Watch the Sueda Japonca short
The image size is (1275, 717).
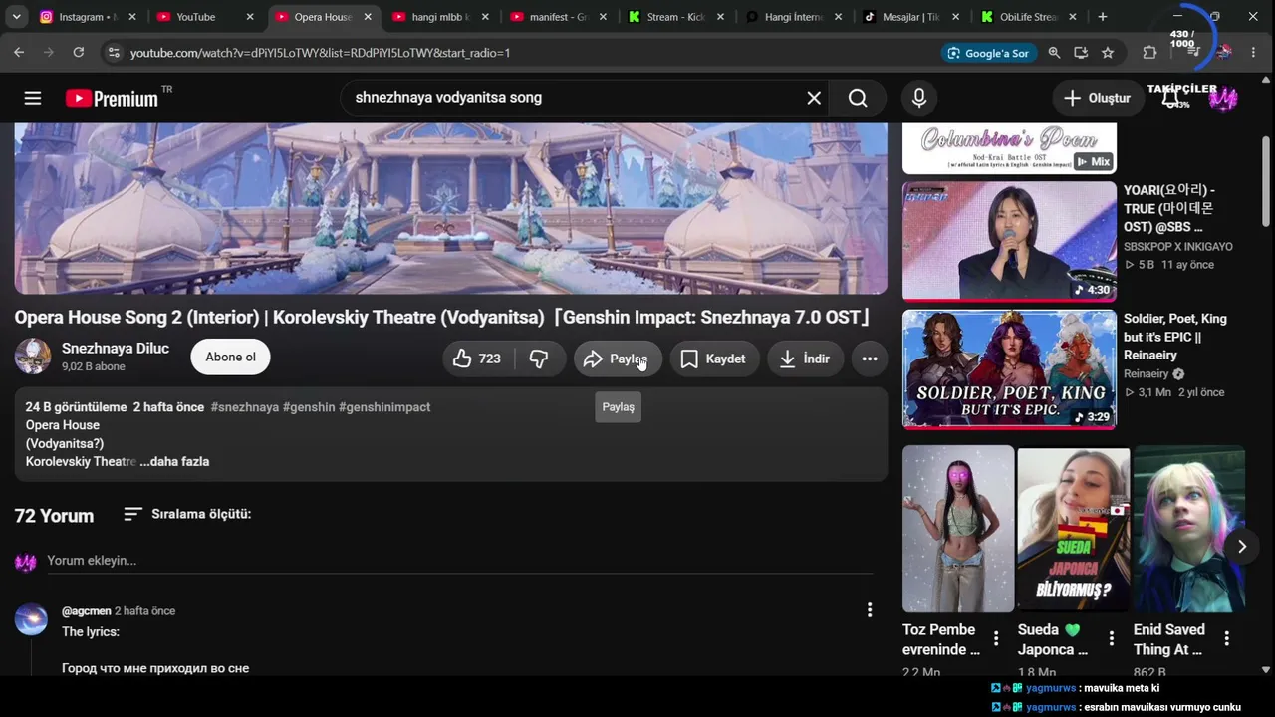pos(1074,529)
